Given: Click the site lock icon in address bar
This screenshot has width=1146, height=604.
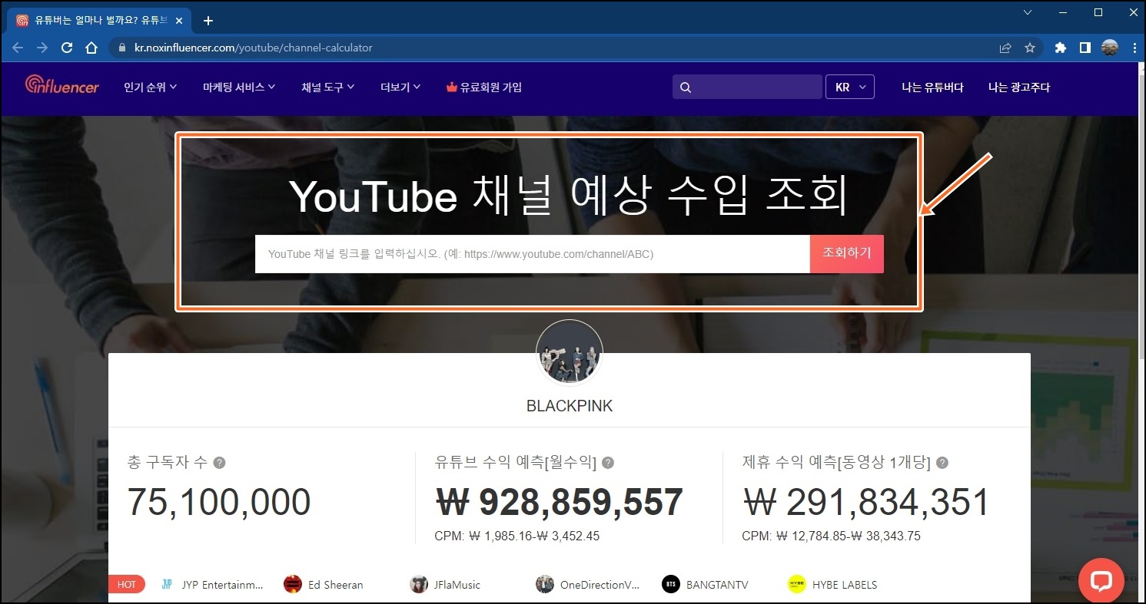Looking at the screenshot, I should 121,48.
